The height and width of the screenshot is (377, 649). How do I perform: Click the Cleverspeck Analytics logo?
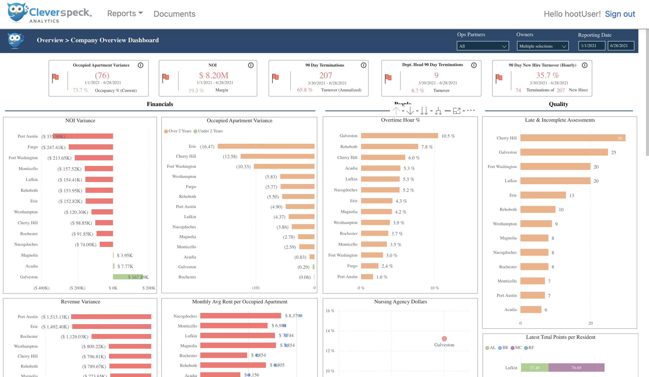(x=49, y=13)
